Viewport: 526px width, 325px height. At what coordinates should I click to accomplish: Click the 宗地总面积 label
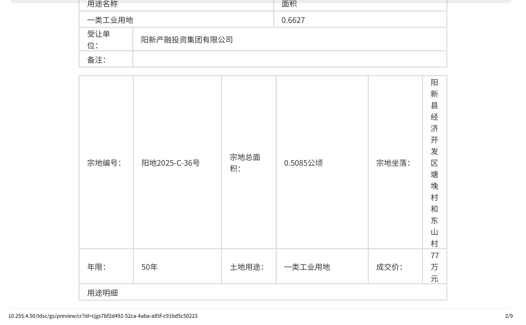click(x=245, y=163)
